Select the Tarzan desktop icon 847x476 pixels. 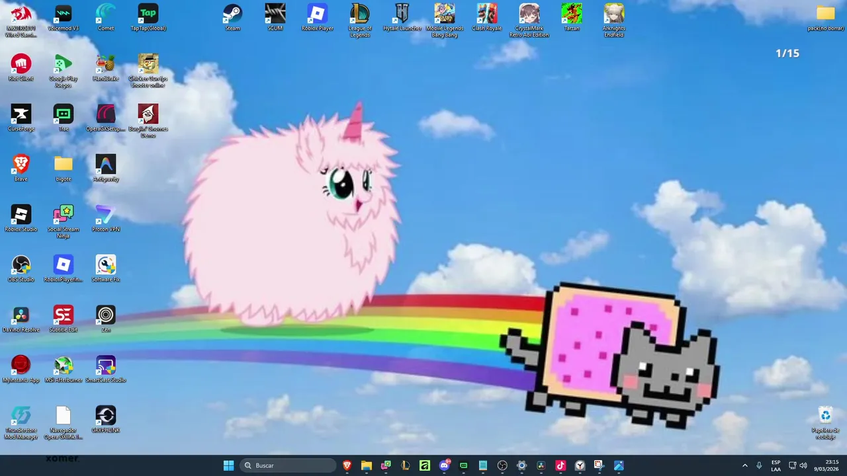click(x=571, y=18)
